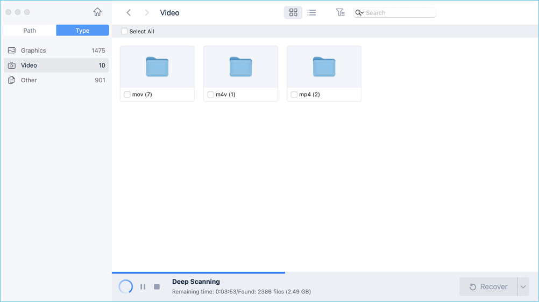The width and height of the screenshot is (539, 302).
Task: Click the m4v (1) folder label
Action: [x=225, y=95]
